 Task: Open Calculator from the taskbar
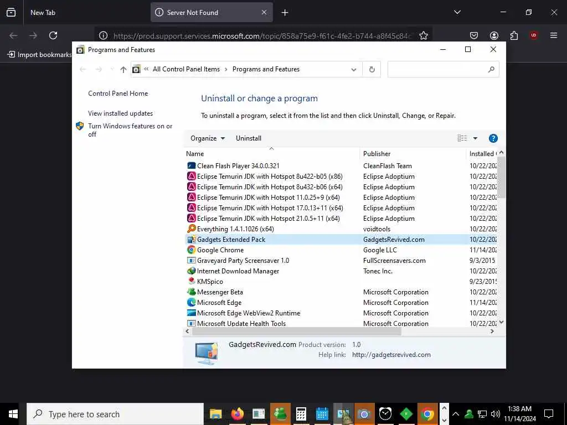pyautogui.click(x=301, y=414)
